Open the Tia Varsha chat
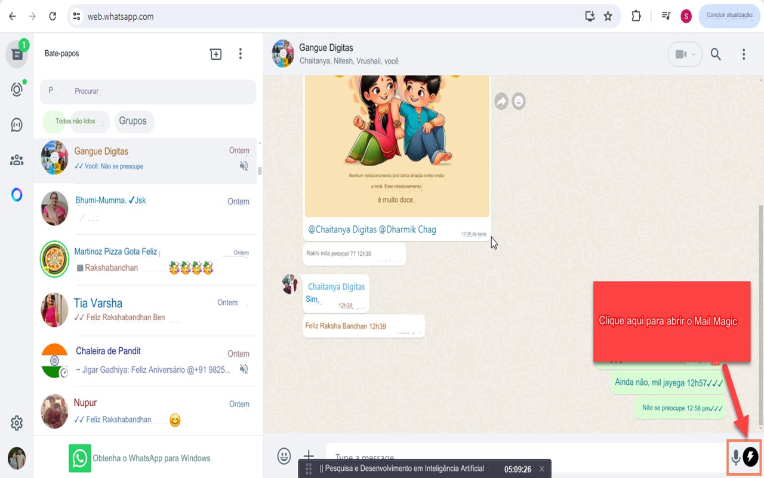This screenshot has height=478, width=764. (x=146, y=310)
